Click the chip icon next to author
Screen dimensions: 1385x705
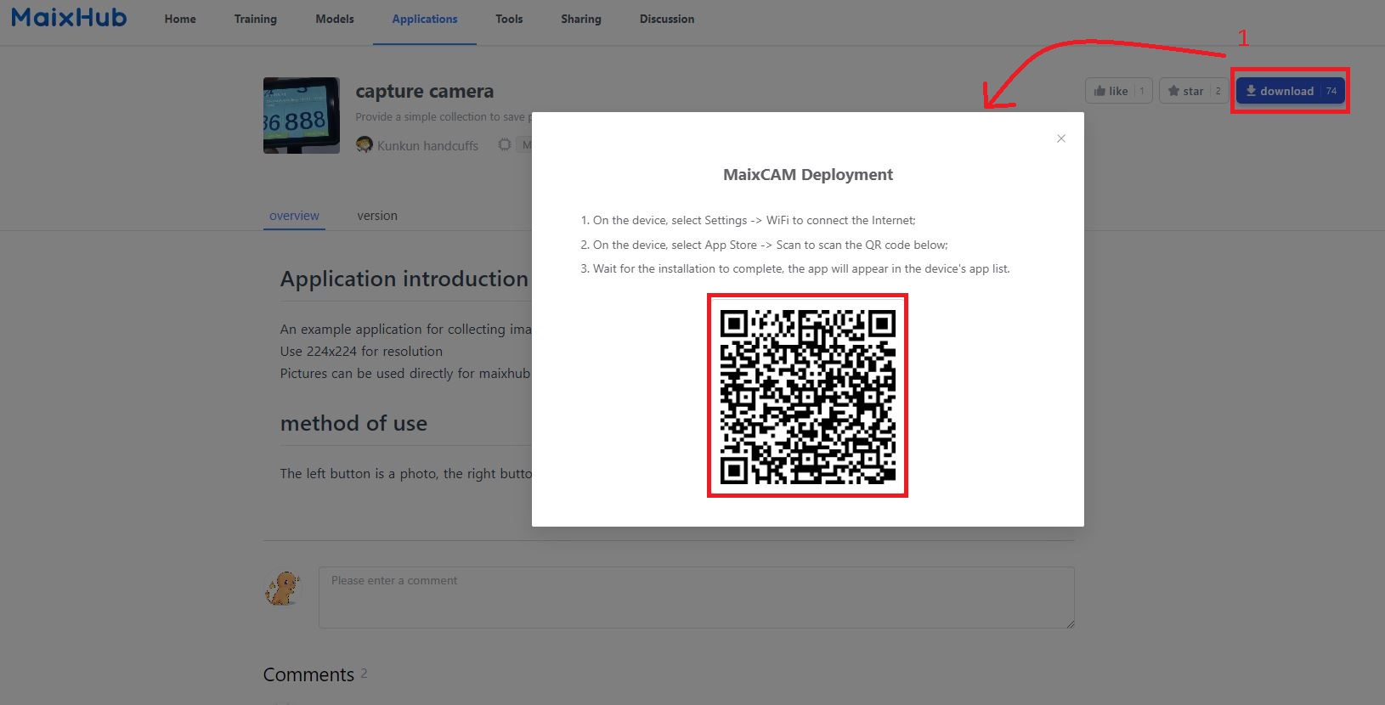click(505, 145)
